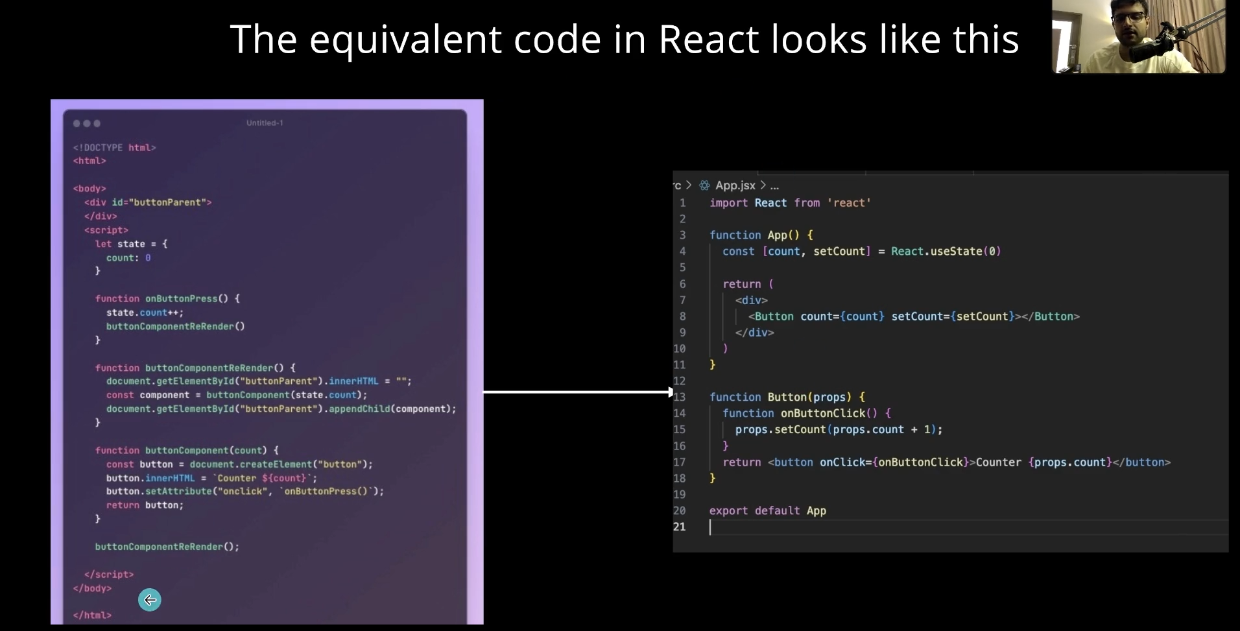Click the teal back arrow button
Viewport: 1240px width, 631px height.
pyautogui.click(x=150, y=600)
